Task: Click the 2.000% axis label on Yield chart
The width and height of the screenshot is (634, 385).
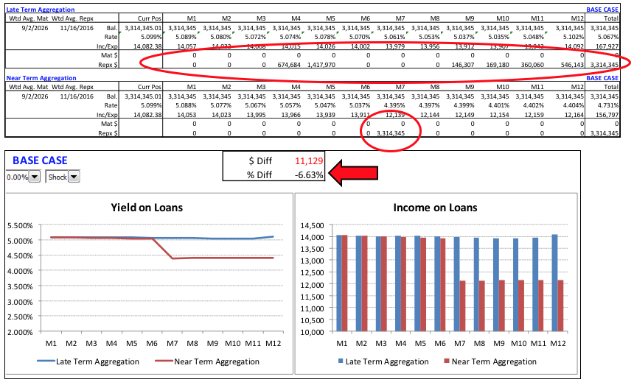Action: [20, 332]
